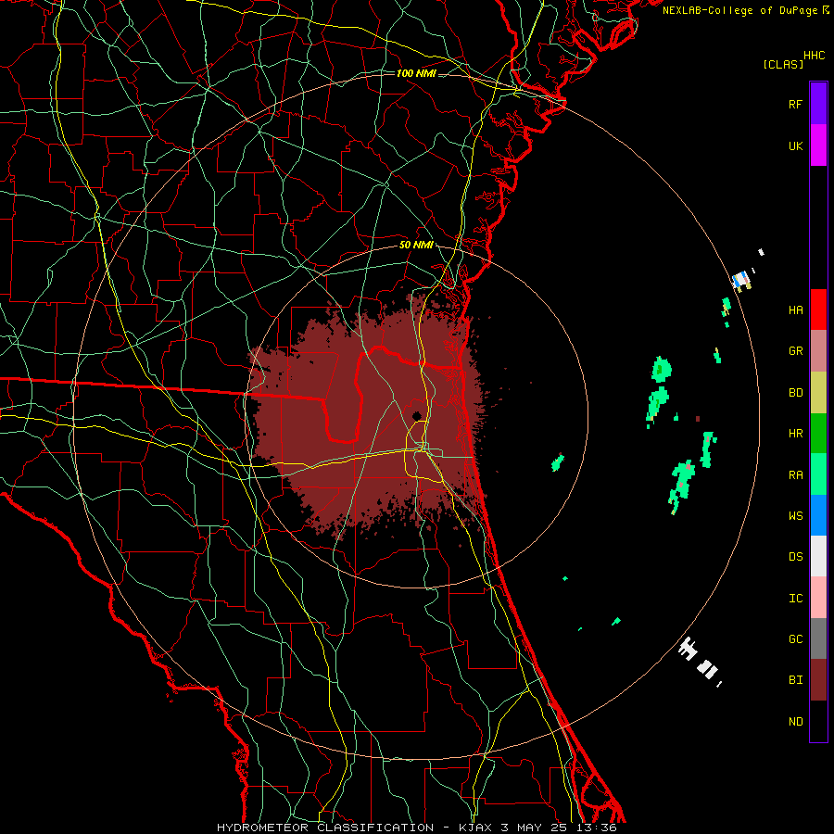Click the 'GR' legend label

[x=795, y=351]
